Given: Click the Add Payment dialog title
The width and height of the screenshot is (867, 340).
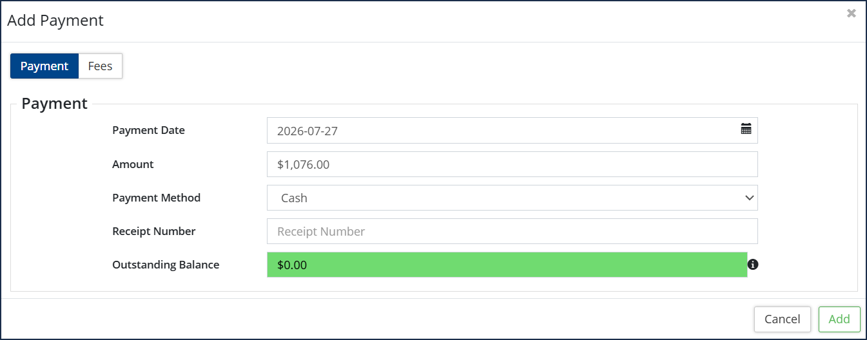Looking at the screenshot, I should point(55,20).
